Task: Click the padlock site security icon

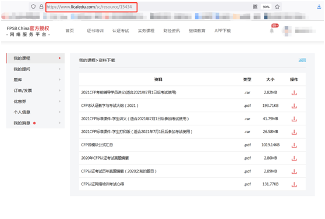Action: (41, 7)
